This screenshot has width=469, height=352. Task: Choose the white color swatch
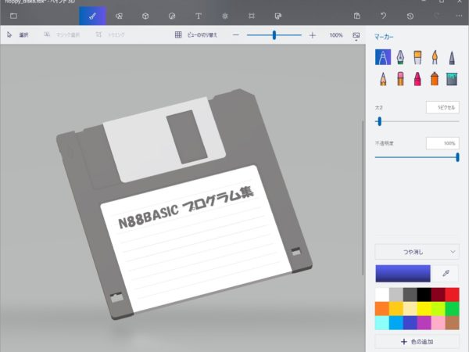pyautogui.click(x=382, y=295)
